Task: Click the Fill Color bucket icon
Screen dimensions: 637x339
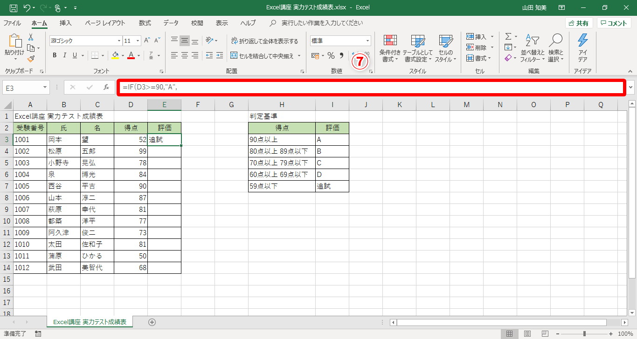Action: (x=116, y=55)
